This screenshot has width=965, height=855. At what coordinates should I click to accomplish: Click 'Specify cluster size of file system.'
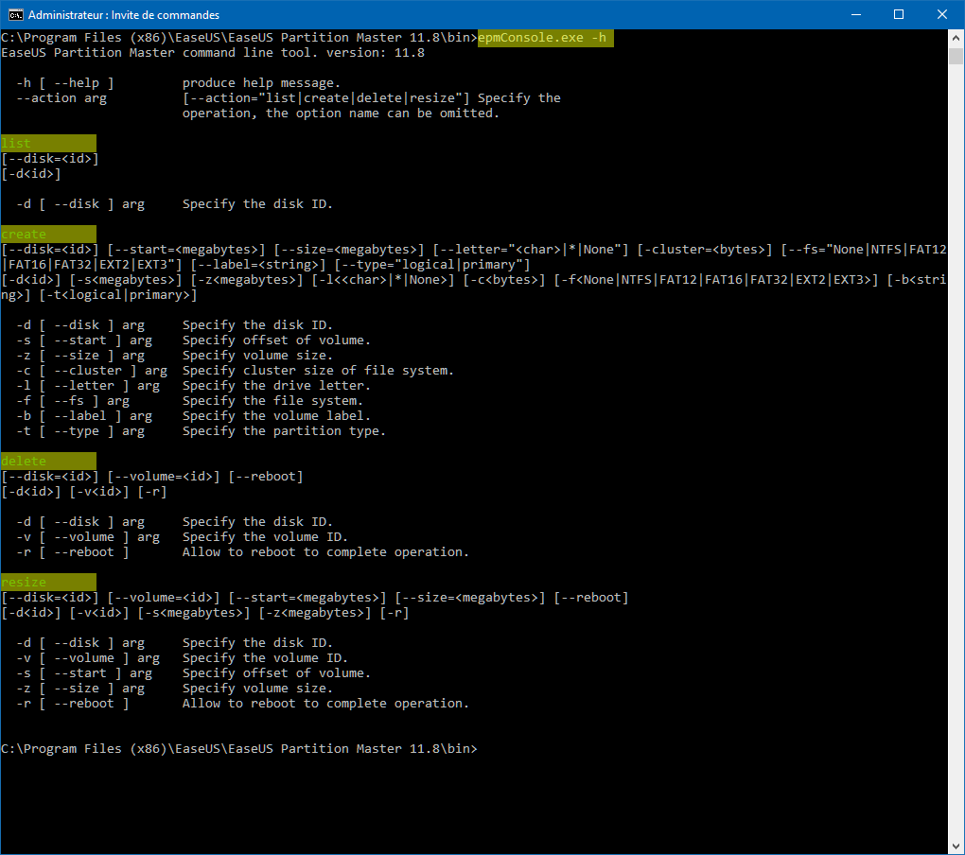point(318,371)
